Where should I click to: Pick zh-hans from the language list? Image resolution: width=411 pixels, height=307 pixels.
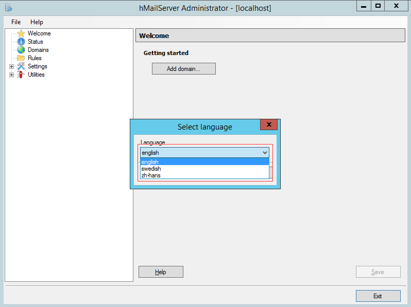pyautogui.click(x=204, y=175)
